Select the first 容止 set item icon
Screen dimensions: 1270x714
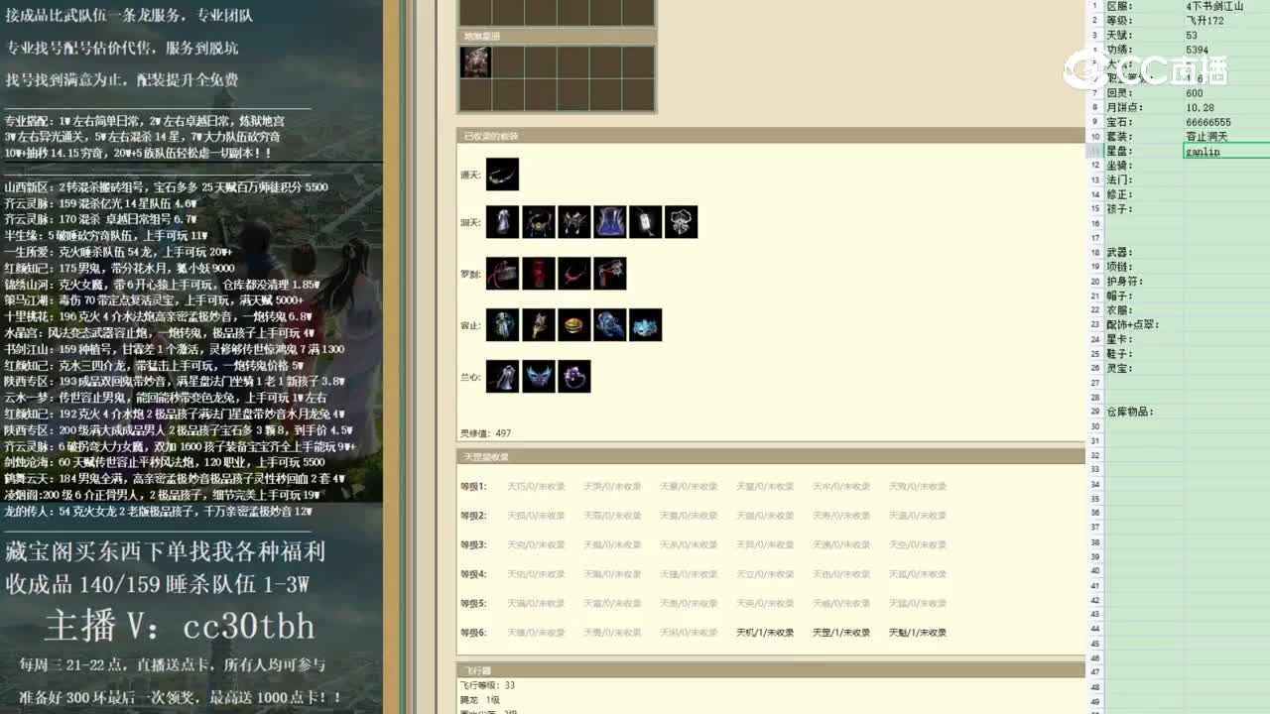tap(502, 325)
